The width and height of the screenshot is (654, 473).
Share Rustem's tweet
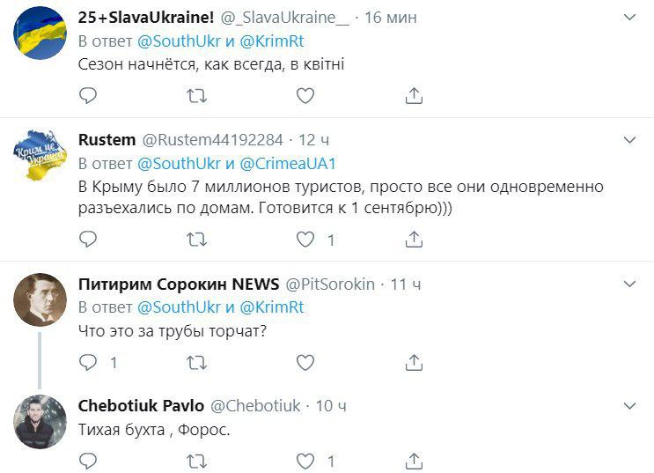point(414,239)
